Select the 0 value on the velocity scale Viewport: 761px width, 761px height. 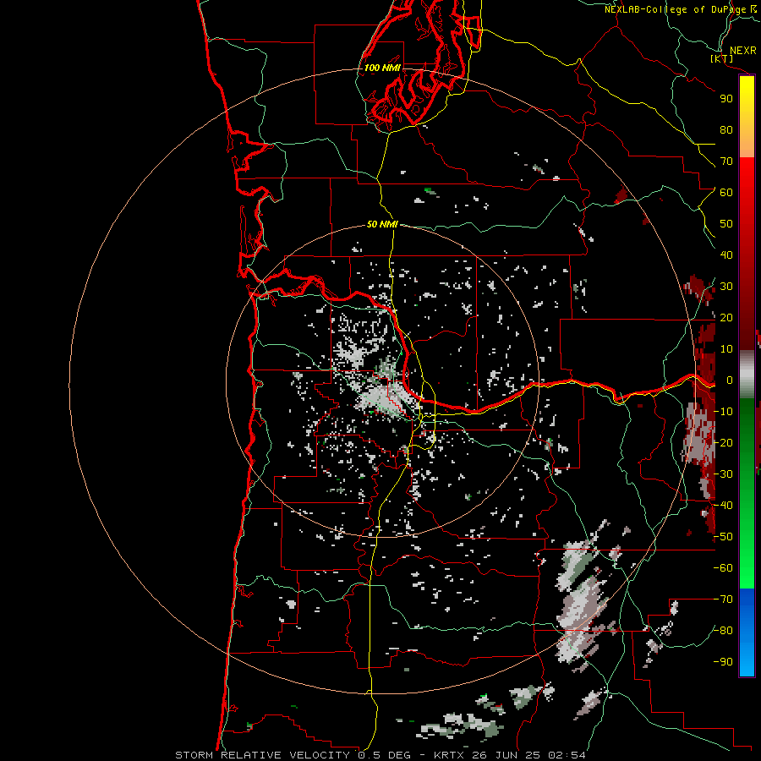pos(729,380)
